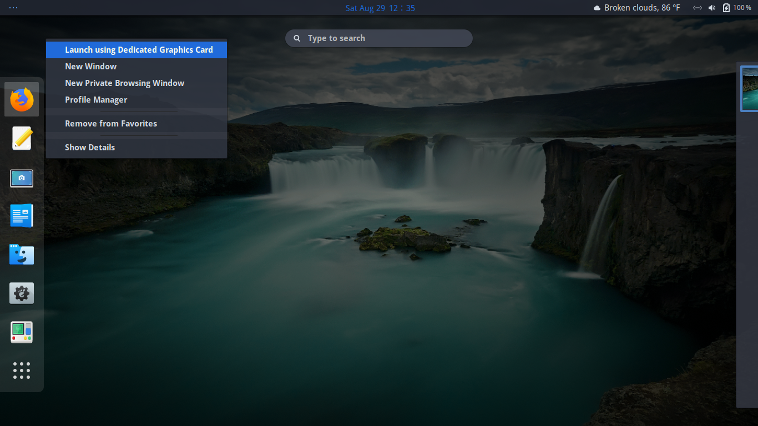The image size is (758, 426).
Task: Open the Broken clouds weather indicator
Action: 636,8
